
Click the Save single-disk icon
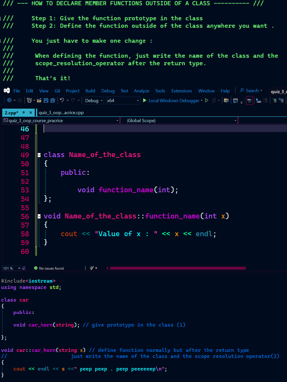(46, 100)
